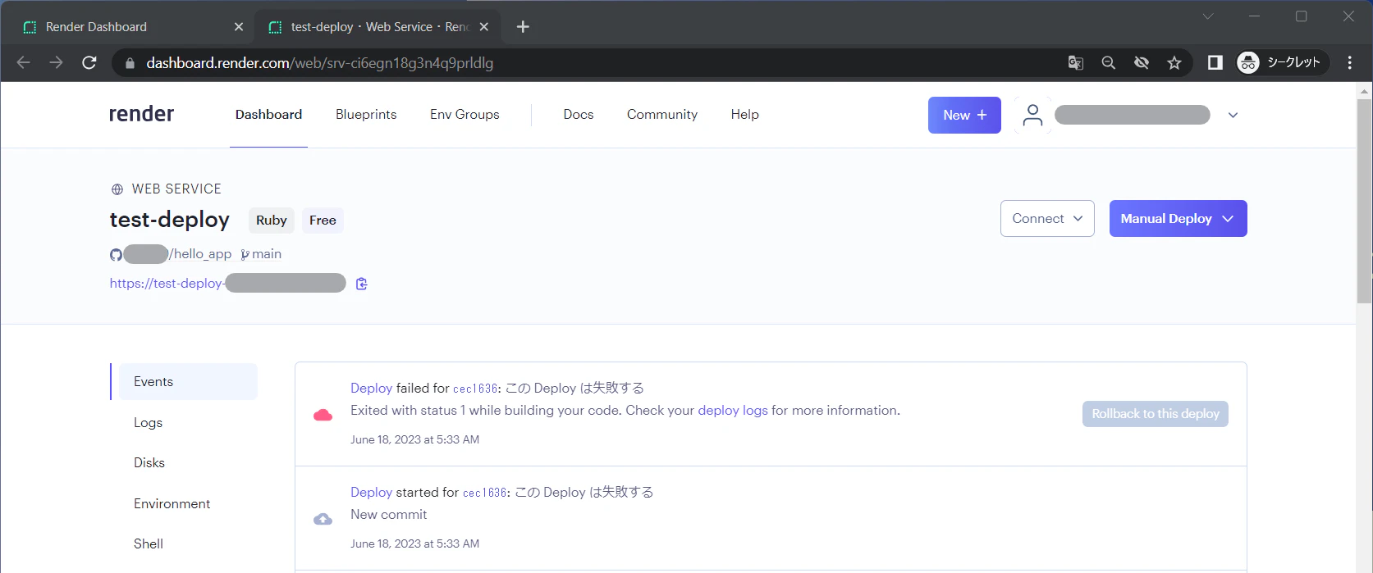Open a new browser tab
The image size is (1373, 573).
click(x=523, y=27)
